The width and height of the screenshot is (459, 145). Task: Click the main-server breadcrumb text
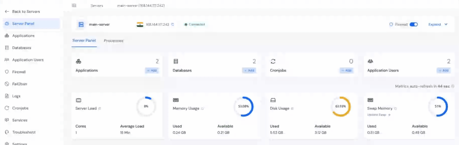click(141, 6)
